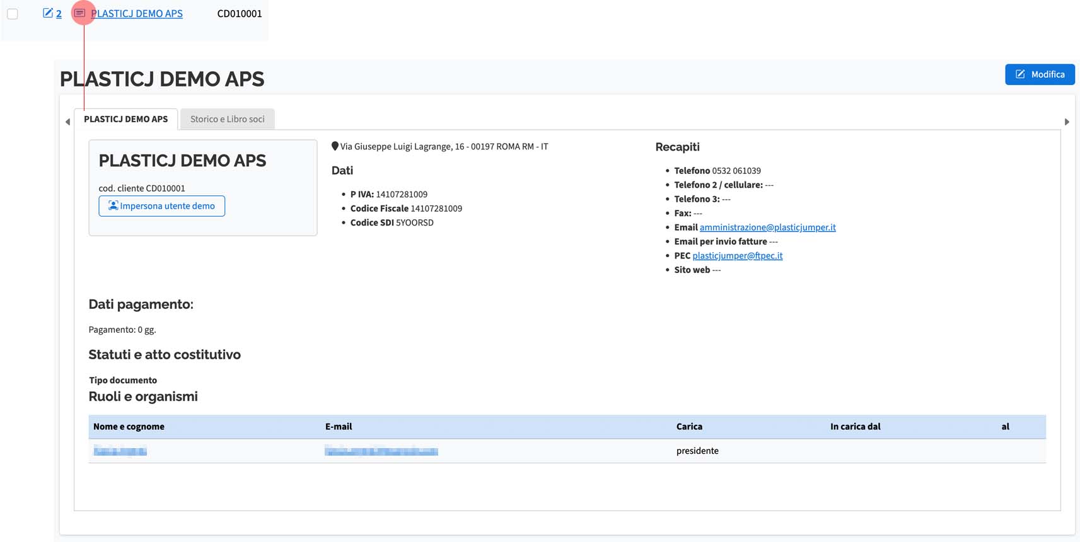Click the cod. cliente CD010001 text in card
Viewport: 1080px width, 542px height.
pyautogui.click(x=142, y=188)
